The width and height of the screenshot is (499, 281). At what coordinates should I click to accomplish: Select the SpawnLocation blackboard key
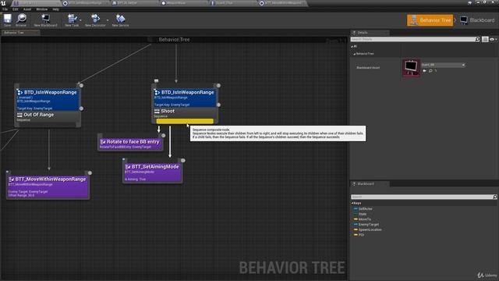(370, 229)
